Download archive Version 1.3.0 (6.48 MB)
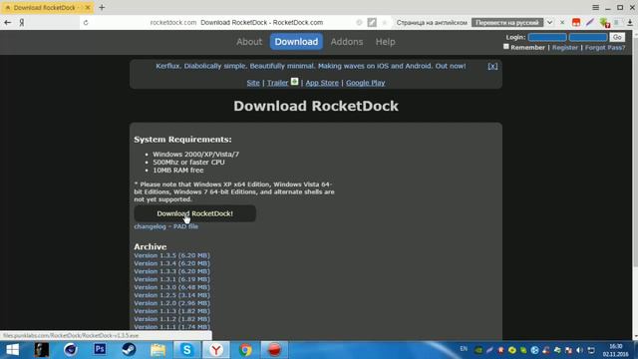 click(x=171, y=287)
